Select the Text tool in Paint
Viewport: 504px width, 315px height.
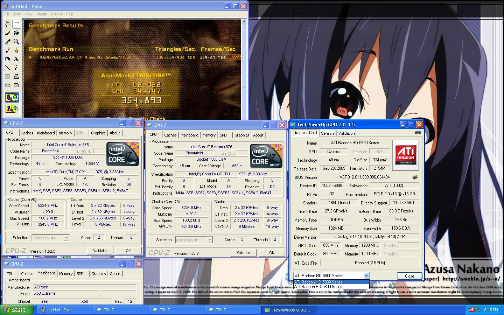pyautogui.click(x=16, y=59)
